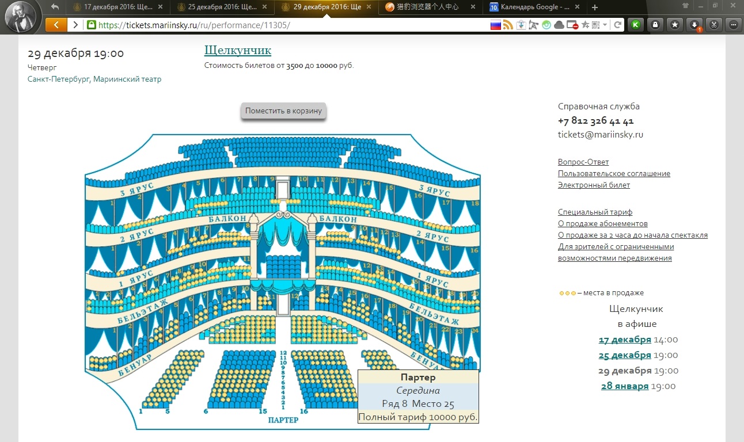Click the add-to-favorites star plus icon

coord(585,25)
